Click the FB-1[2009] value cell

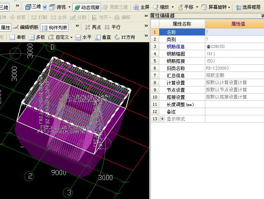[x=235, y=68]
